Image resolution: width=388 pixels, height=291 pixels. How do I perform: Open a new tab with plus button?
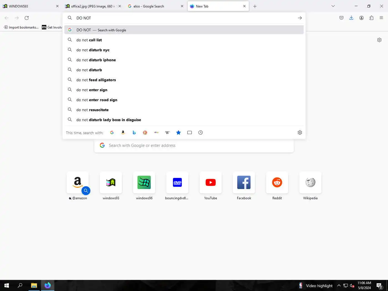pyautogui.click(x=255, y=6)
